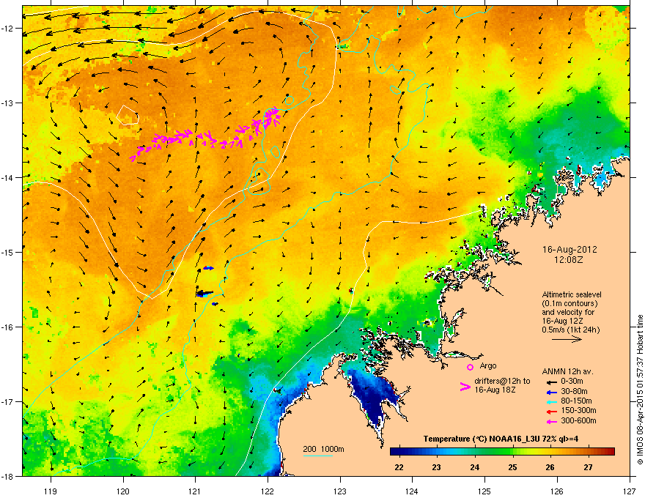Click the latitude axis label -18
645x498 pixels.
point(8,476)
